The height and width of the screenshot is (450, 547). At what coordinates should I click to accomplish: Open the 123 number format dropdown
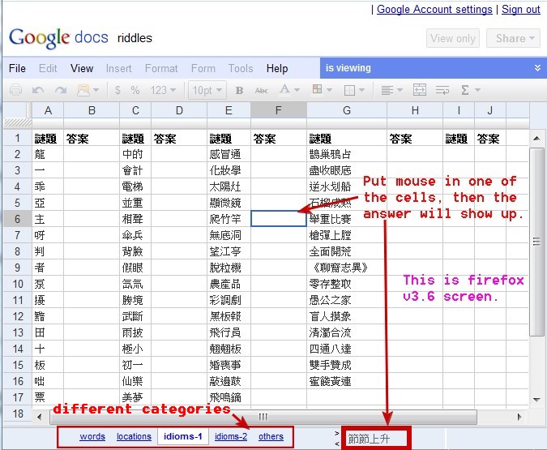163,91
